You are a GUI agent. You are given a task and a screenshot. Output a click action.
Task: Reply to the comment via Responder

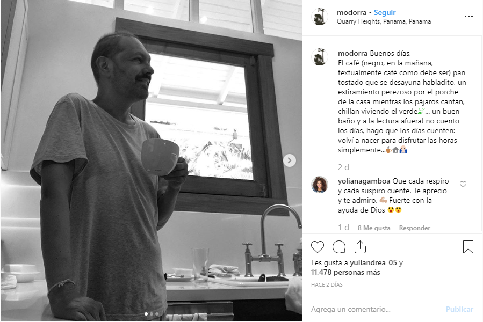tap(414, 228)
